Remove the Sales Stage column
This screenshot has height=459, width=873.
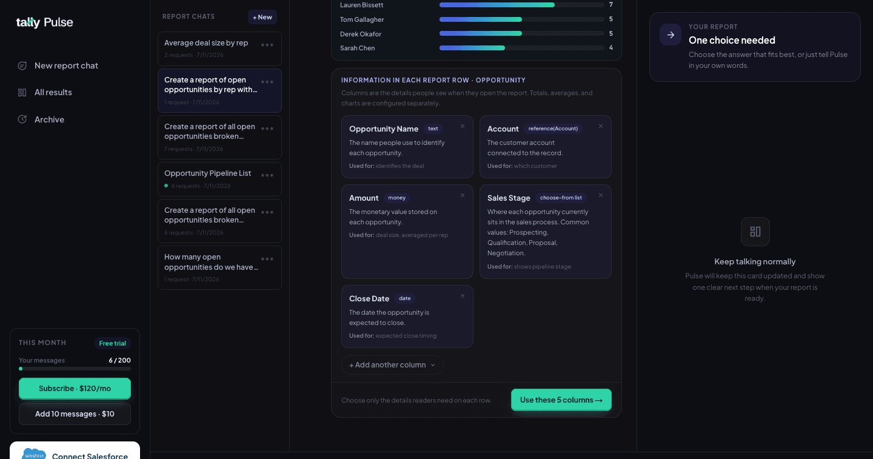[601, 196]
